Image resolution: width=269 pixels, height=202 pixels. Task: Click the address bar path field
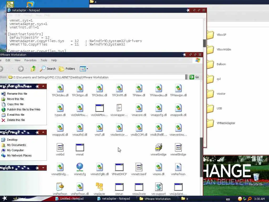pyautogui.click(x=98, y=77)
